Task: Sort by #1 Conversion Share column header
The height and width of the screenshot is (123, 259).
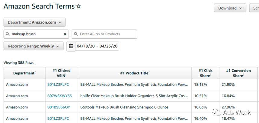Action: 238,73
